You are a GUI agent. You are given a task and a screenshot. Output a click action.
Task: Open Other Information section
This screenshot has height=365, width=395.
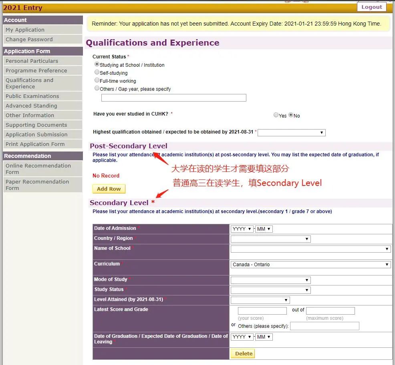pyautogui.click(x=43, y=115)
